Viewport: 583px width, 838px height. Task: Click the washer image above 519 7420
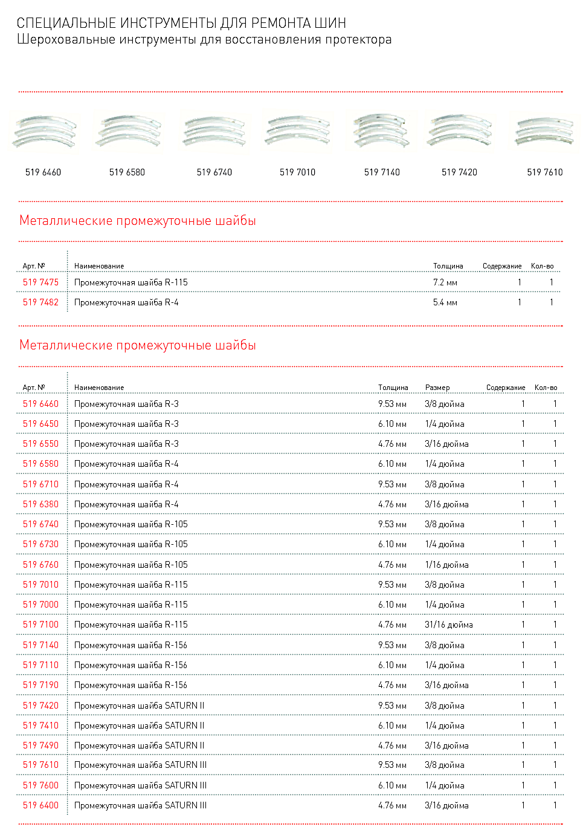click(460, 131)
